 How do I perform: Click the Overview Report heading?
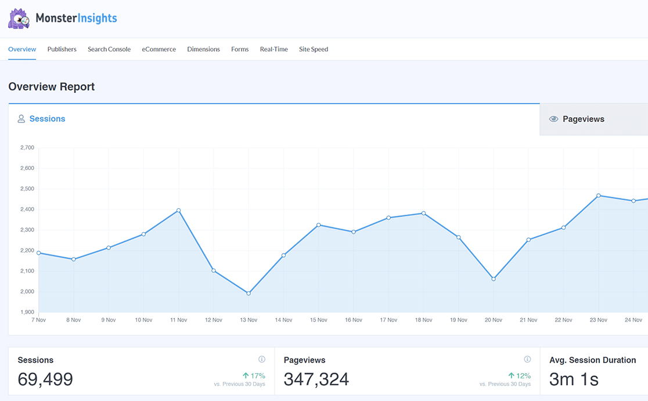tap(52, 86)
